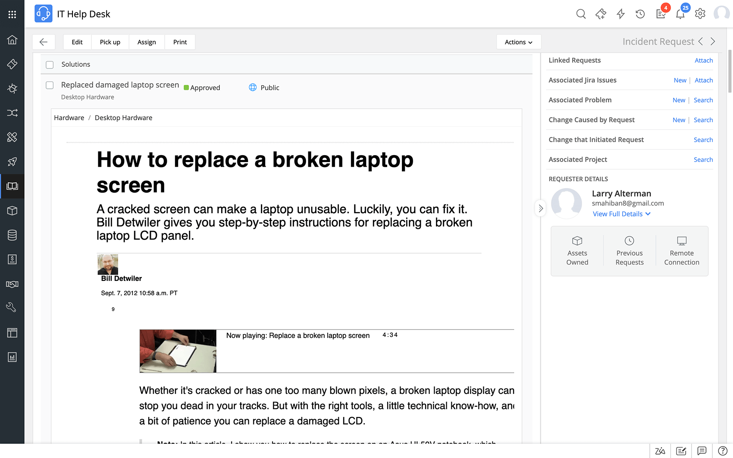Go to Home in the sidebar

[x=12, y=40]
